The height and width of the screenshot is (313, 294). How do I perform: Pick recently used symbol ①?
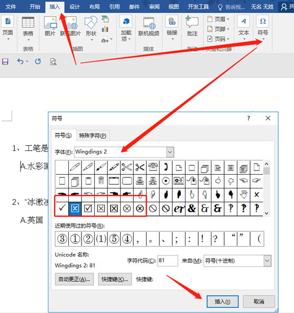pyautogui.click(x=75, y=239)
